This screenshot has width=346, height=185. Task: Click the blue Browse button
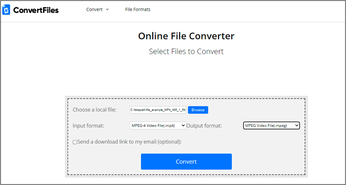pos(198,110)
